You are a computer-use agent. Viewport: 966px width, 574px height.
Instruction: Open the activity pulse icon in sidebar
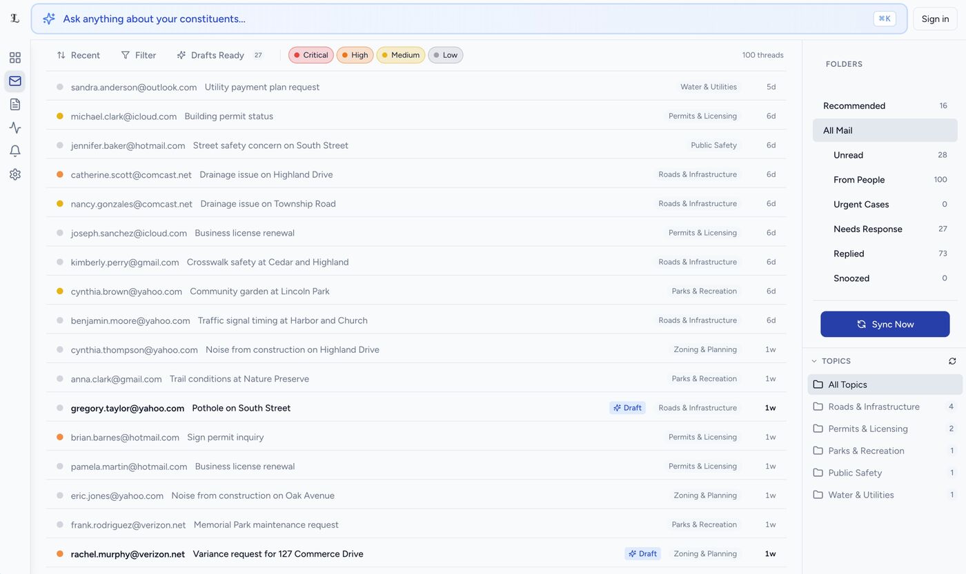15,127
